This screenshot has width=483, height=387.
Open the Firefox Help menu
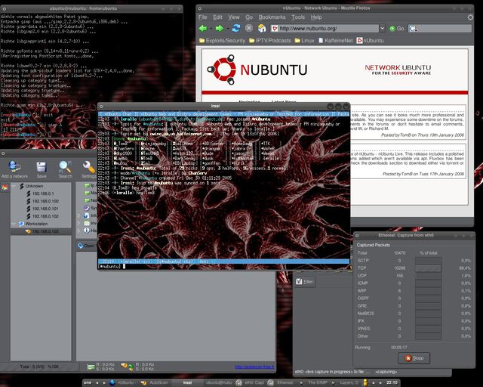[316, 17]
